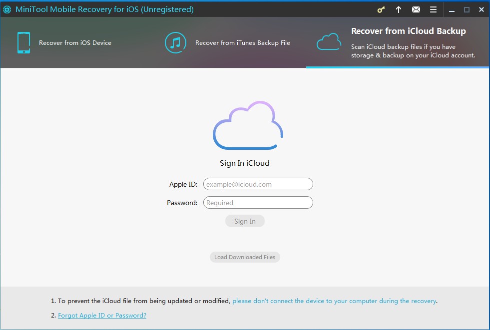Click the MiniTool app logo icon
Image resolution: width=490 pixels, height=330 pixels.
pos(7,9)
